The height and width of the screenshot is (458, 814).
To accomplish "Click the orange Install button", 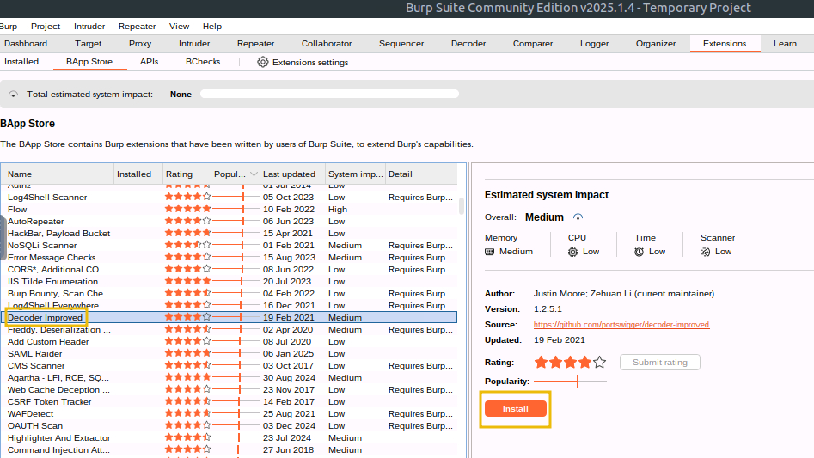I will click(x=515, y=409).
